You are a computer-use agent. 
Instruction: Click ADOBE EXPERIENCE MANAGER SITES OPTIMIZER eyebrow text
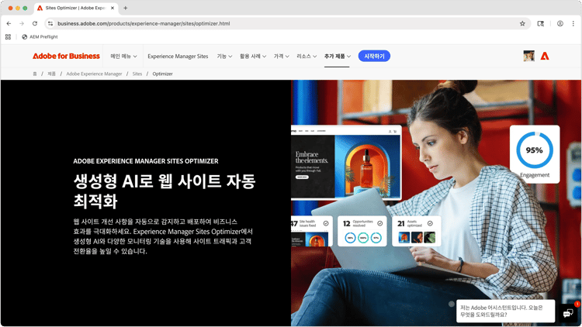146,161
